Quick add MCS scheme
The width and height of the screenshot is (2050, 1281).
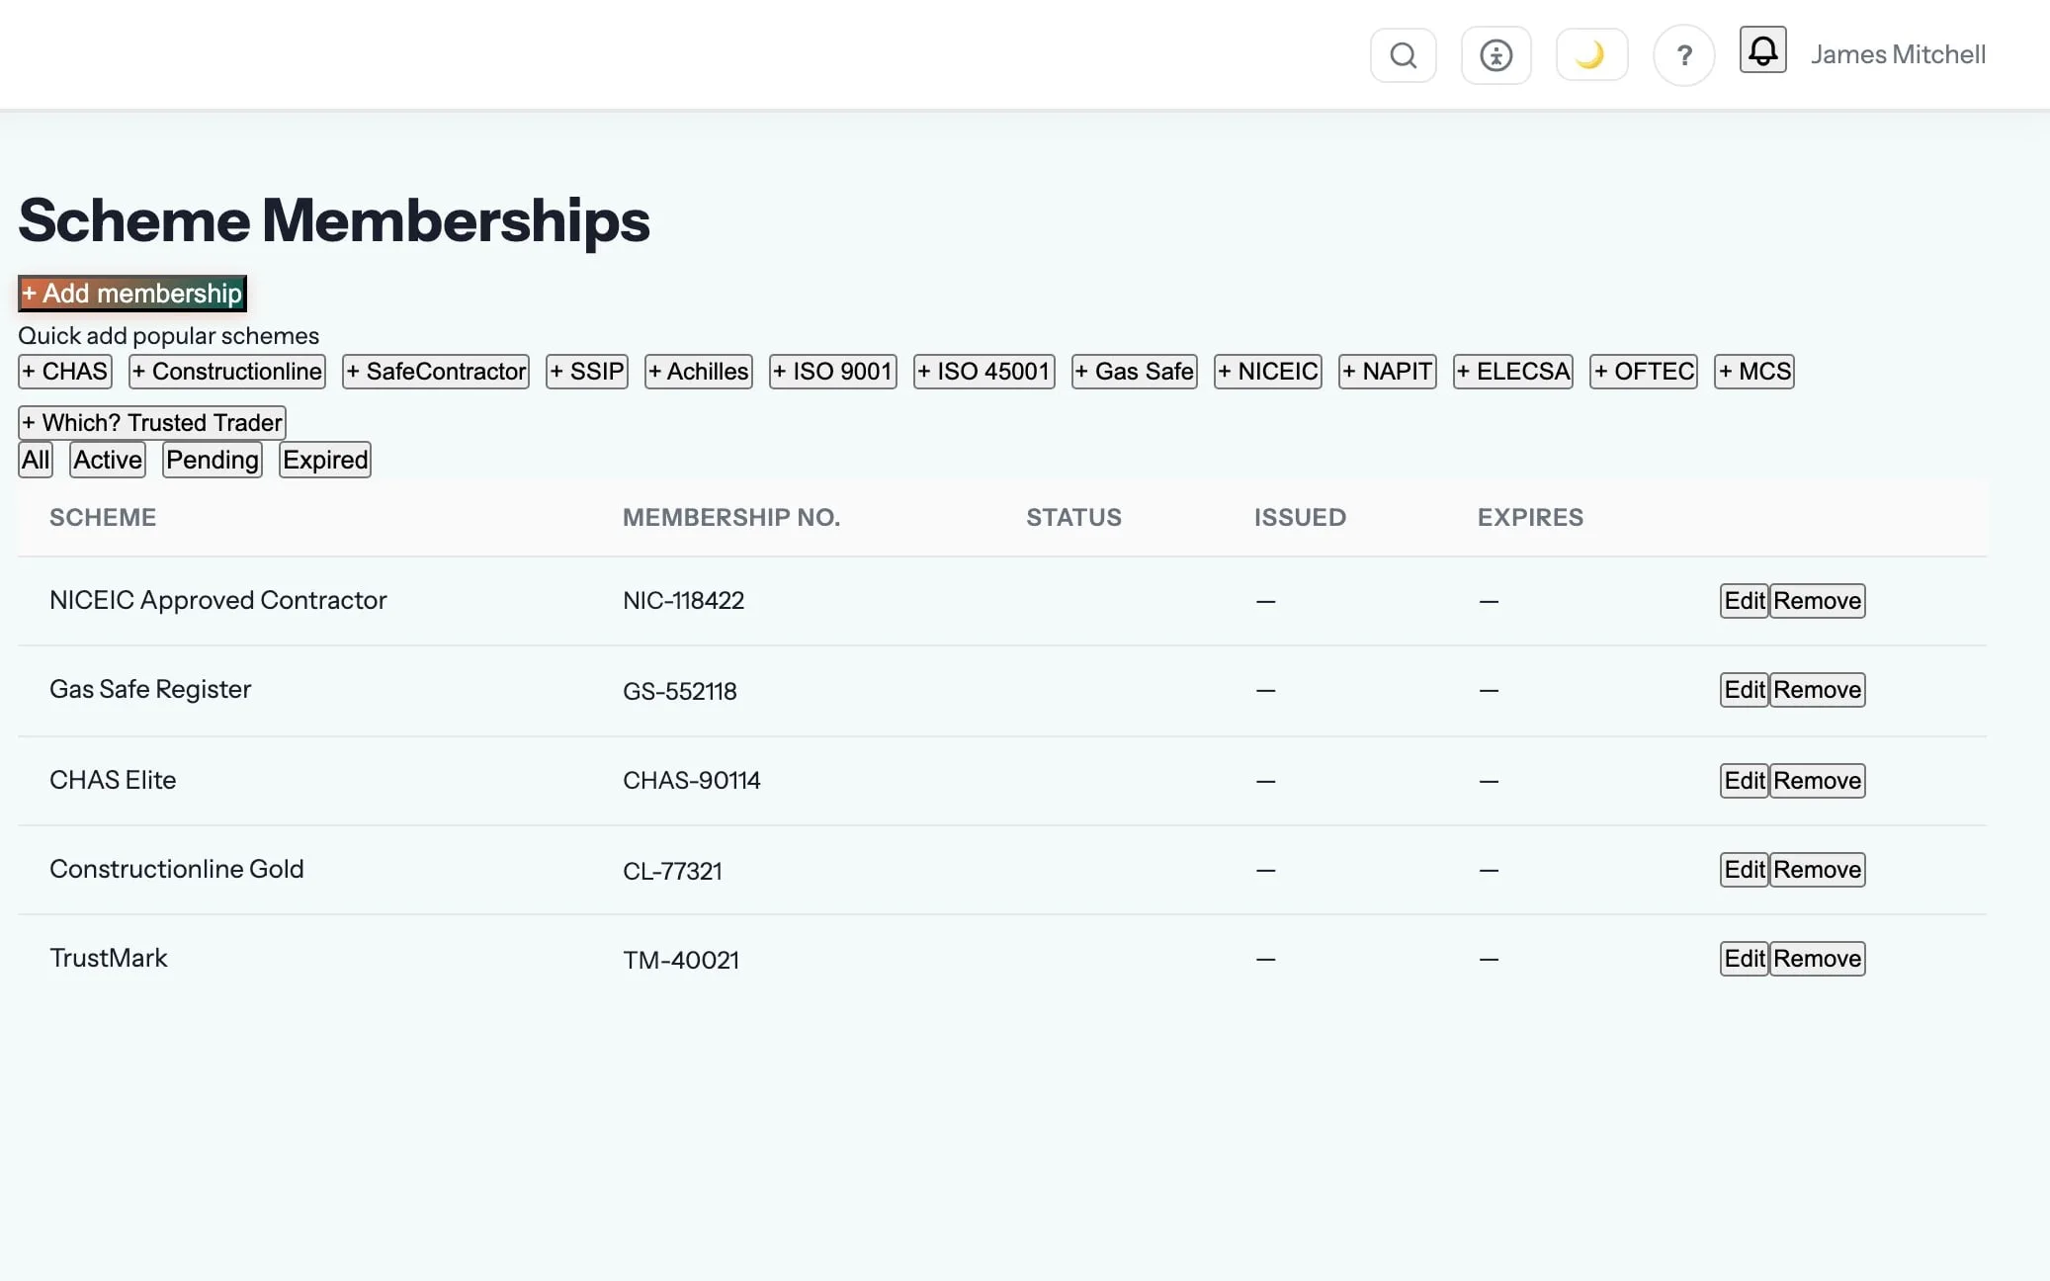[1754, 372]
